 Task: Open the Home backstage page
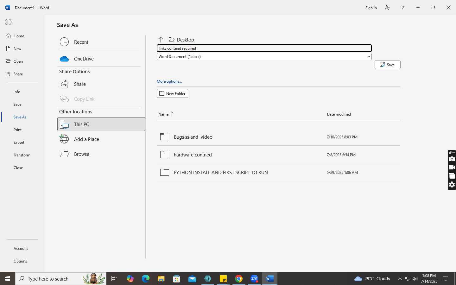point(22,36)
